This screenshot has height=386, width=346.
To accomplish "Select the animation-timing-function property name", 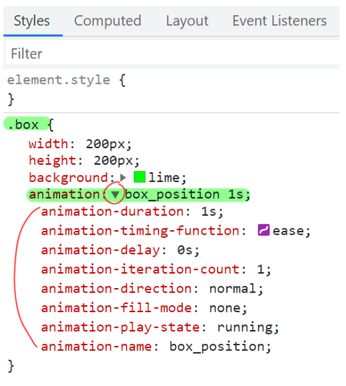I will [x=140, y=231].
